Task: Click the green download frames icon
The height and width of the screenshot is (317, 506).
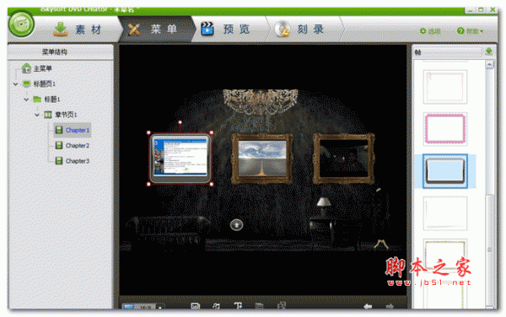Action: click(x=489, y=51)
